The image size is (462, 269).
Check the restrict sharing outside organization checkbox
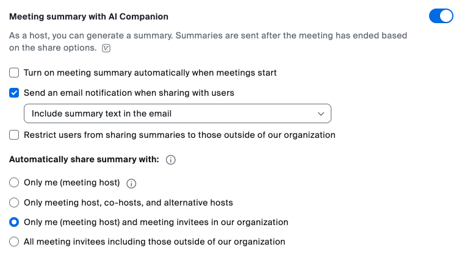click(14, 135)
